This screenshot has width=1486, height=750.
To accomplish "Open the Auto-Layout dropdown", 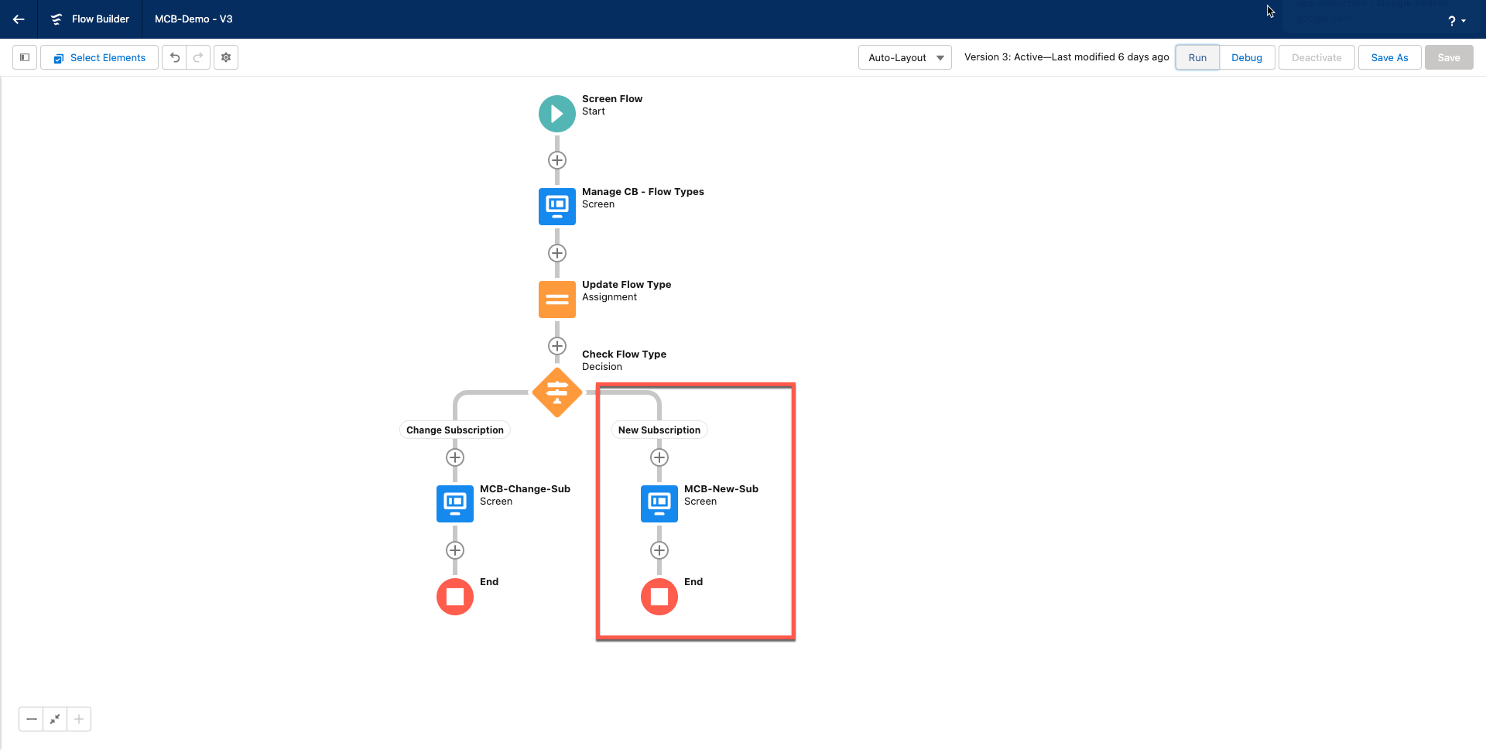I will click(x=905, y=57).
